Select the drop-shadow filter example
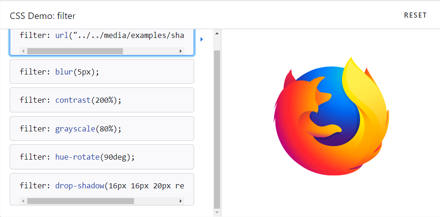Screen dimensions: 440x217 (102, 189)
